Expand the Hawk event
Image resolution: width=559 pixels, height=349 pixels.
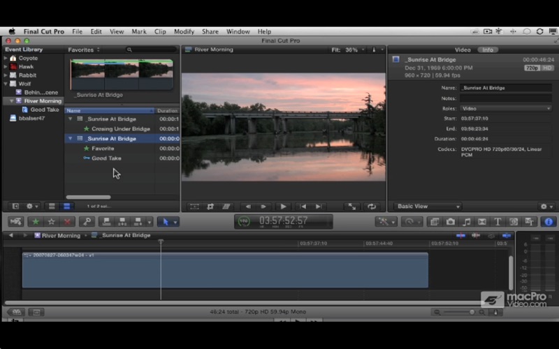click(x=6, y=66)
